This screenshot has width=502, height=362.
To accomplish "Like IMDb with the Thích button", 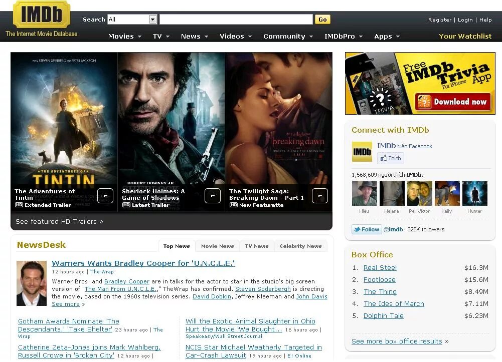I will [x=391, y=158].
